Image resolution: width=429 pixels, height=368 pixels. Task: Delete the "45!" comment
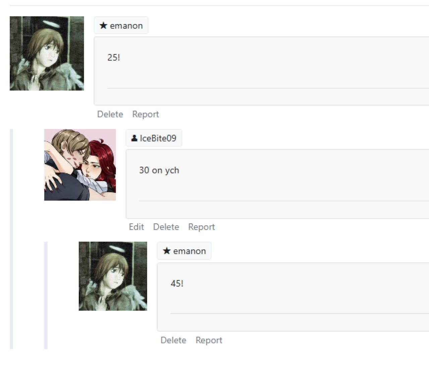[x=173, y=340]
